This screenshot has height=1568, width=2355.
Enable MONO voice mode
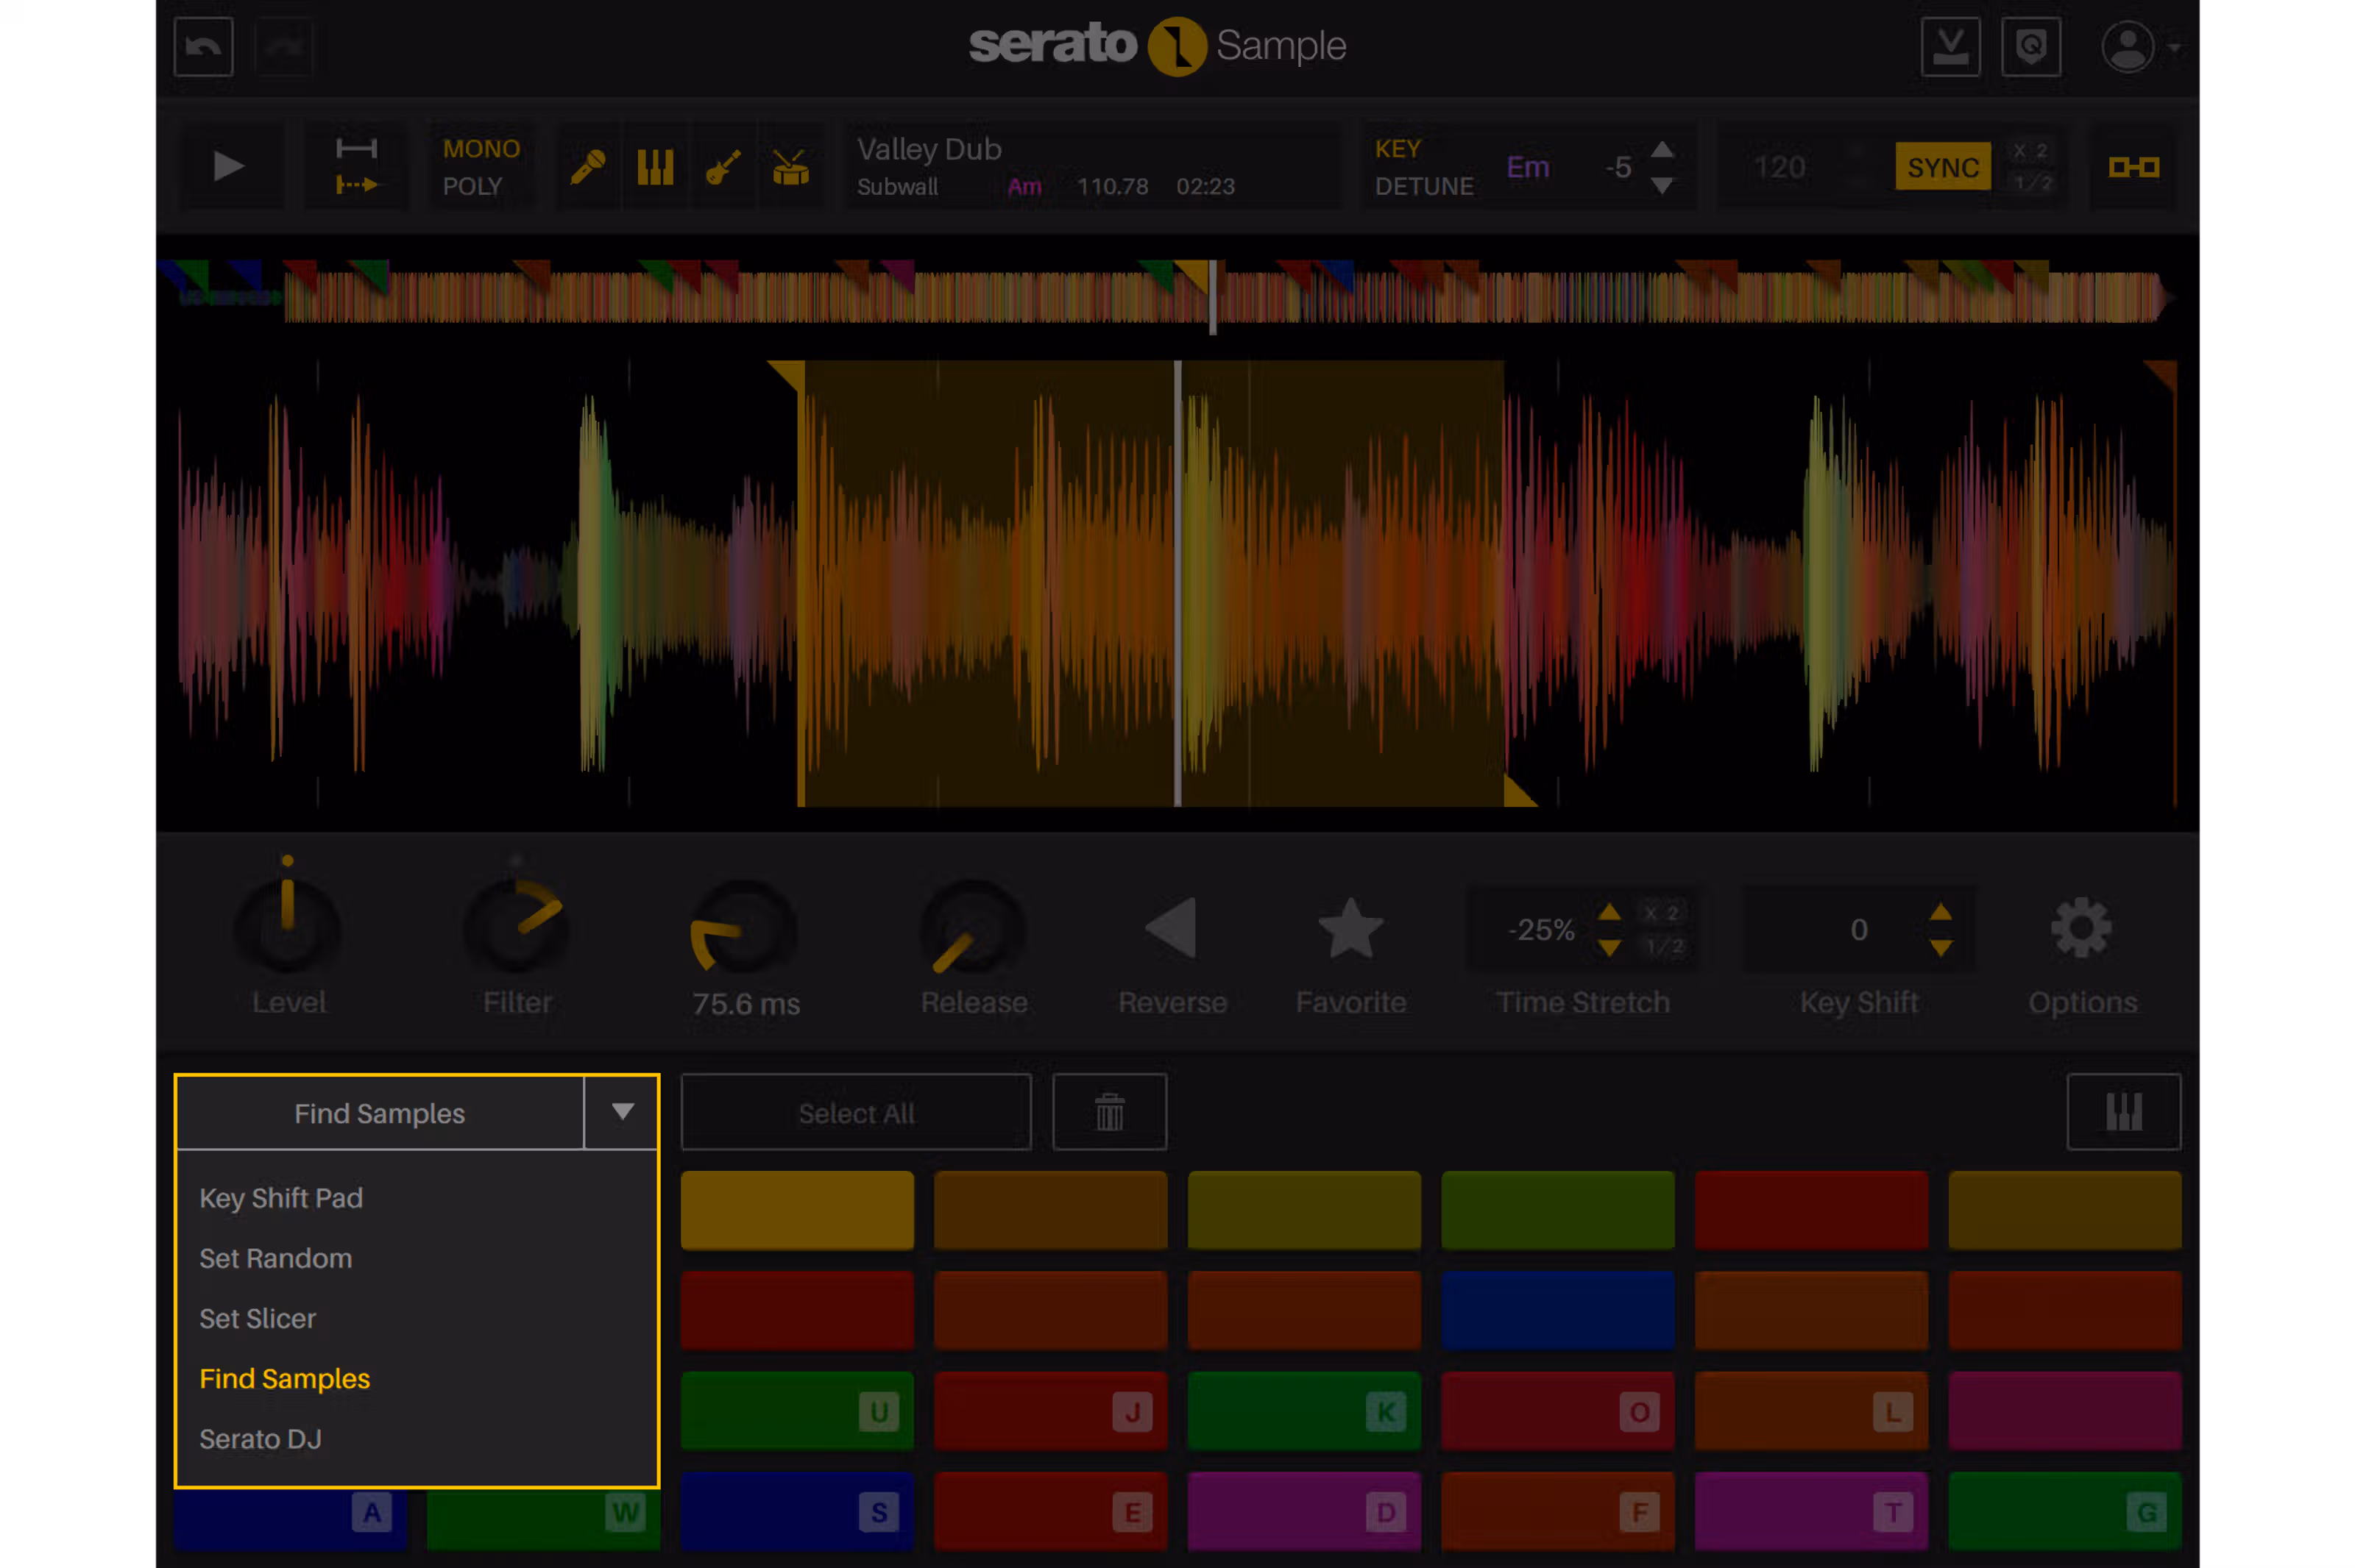click(481, 149)
